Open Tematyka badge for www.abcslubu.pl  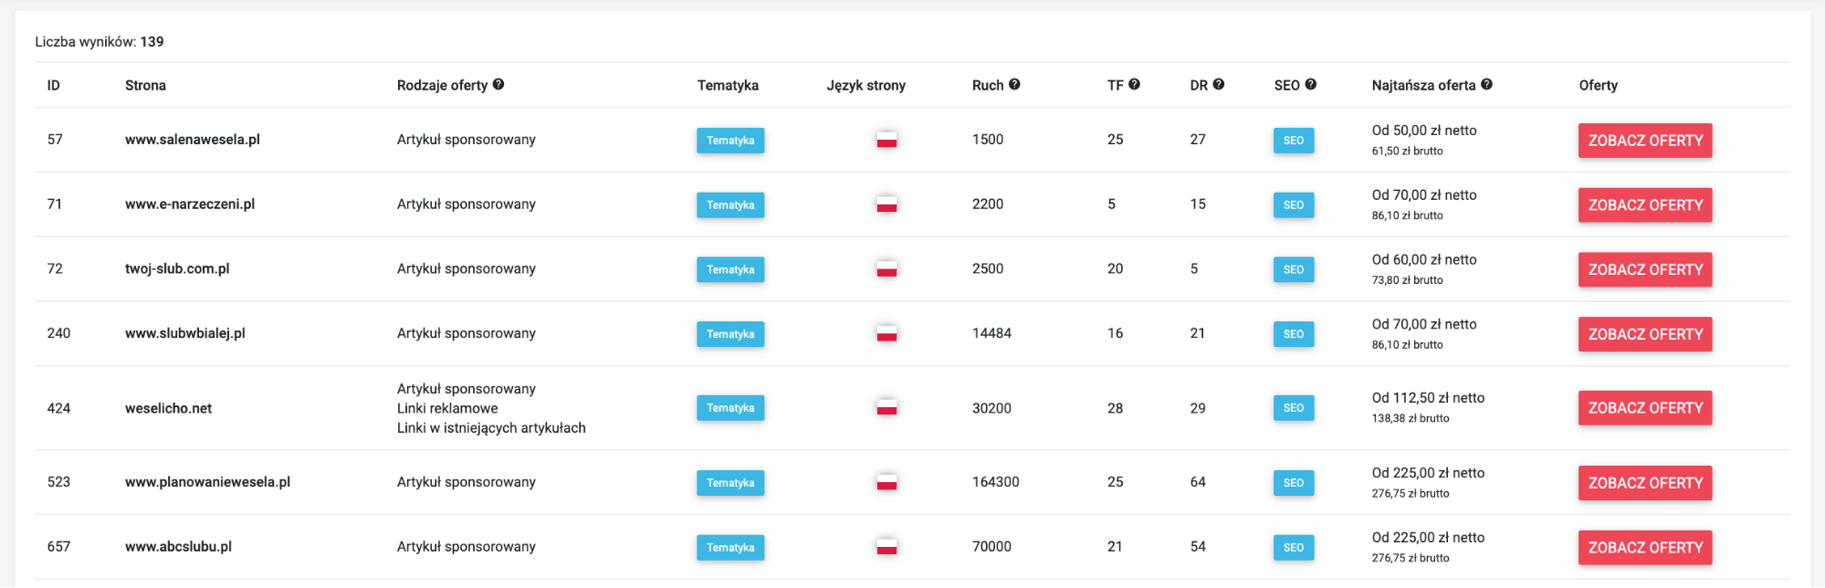(730, 548)
